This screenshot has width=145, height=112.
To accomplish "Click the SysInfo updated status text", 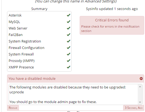I will click(x=112, y=9).
